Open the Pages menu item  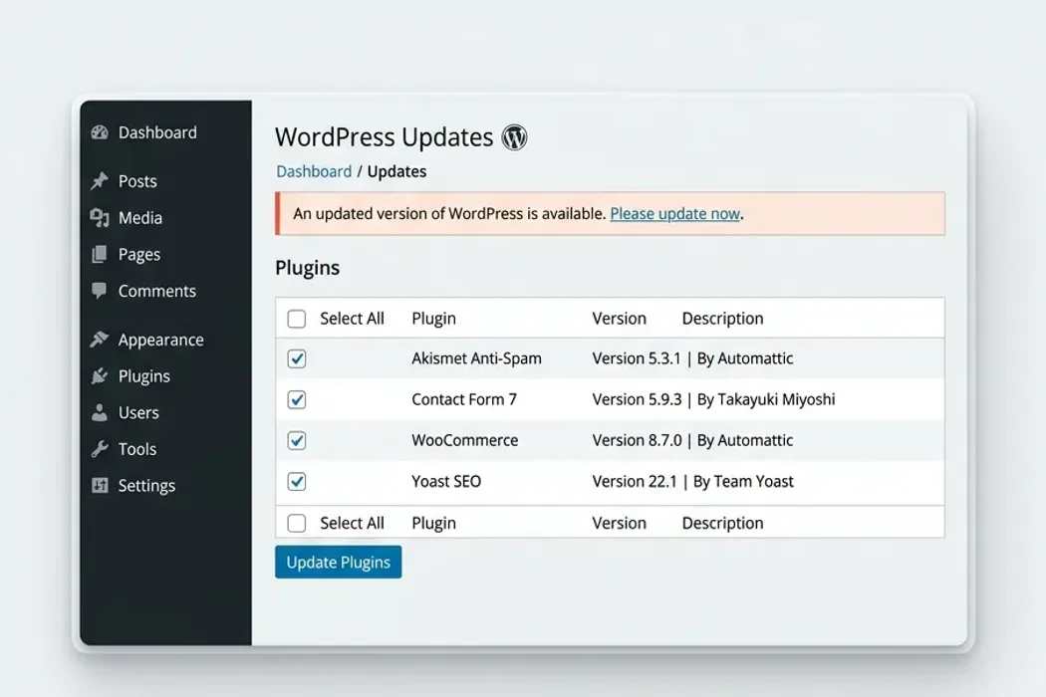(x=139, y=255)
